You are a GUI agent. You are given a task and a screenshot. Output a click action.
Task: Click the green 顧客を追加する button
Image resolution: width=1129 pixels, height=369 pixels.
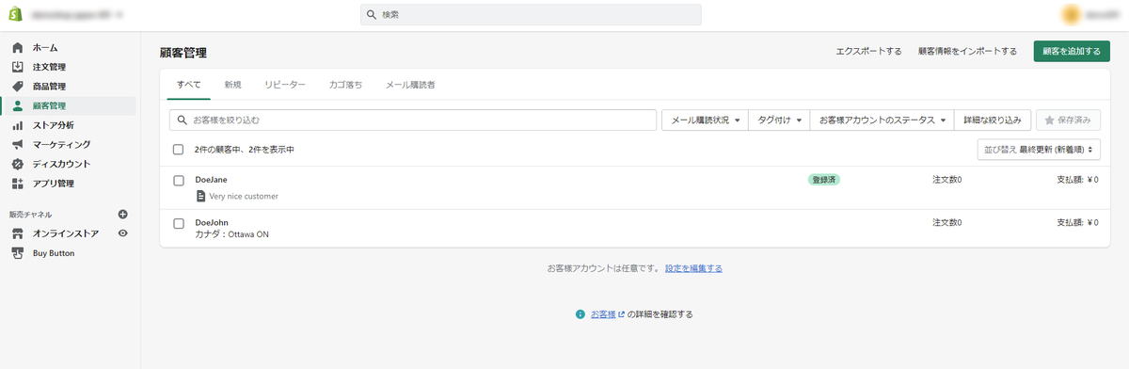pos(1072,52)
